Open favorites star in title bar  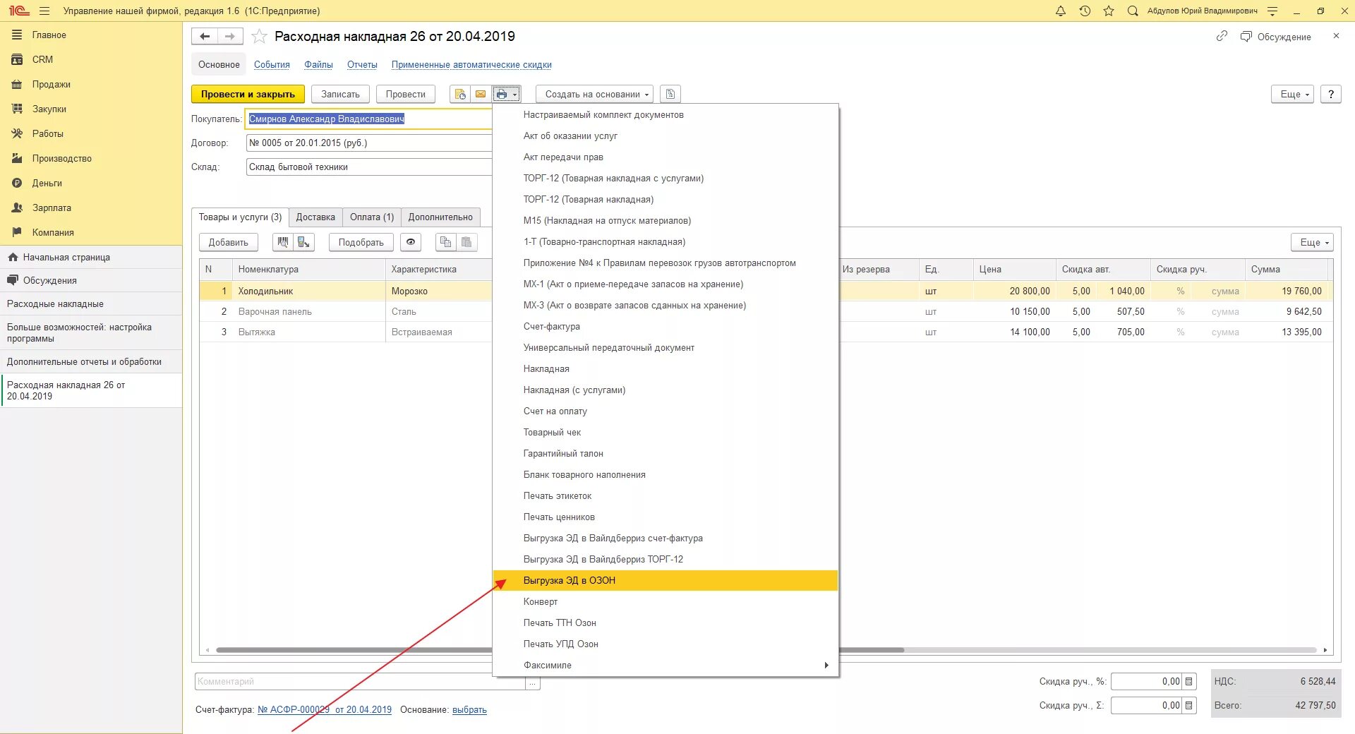tap(1109, 11)
